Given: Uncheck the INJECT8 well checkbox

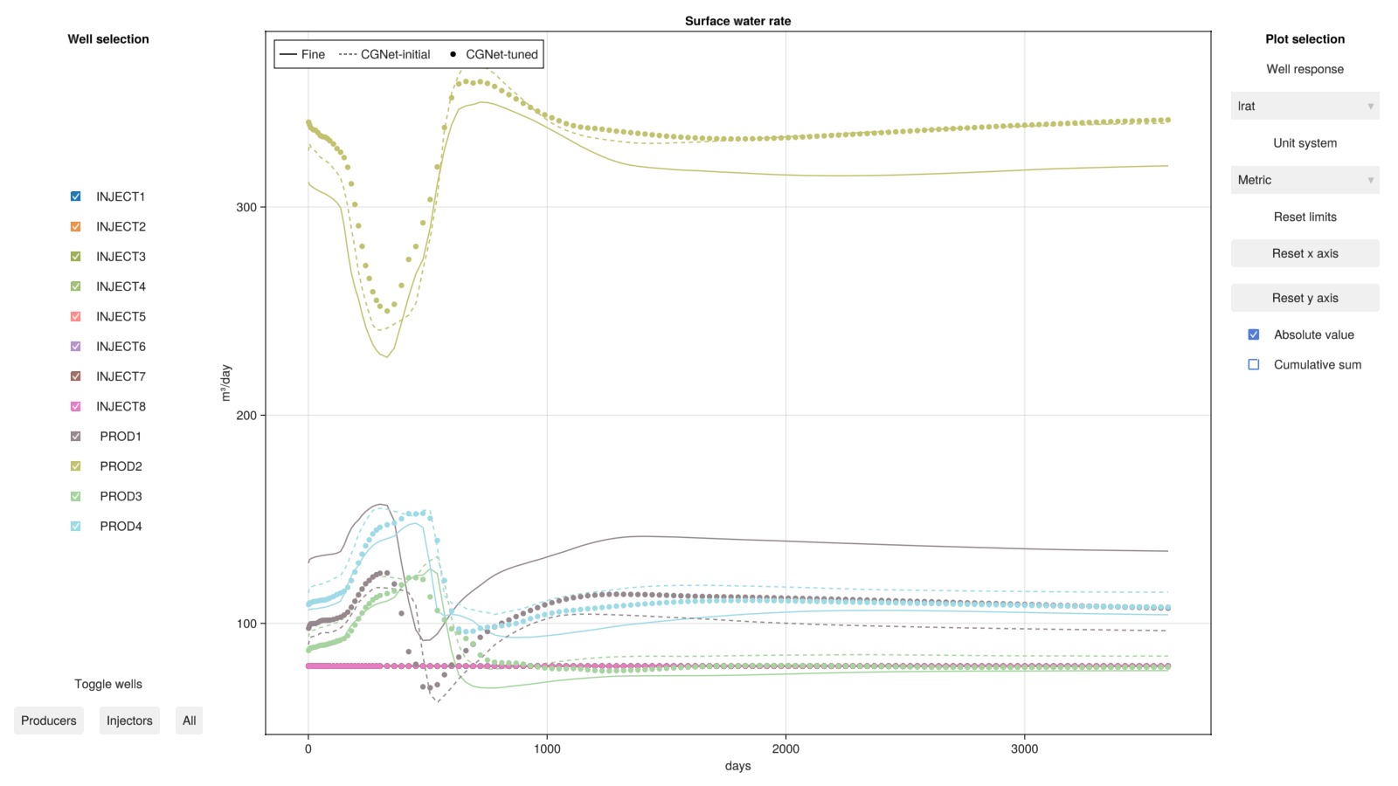Looking at the screenshot, I should point(76,406).
